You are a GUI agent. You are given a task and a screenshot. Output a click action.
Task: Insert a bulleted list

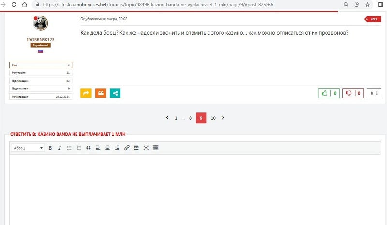pyautogui.click(x=69, y=148)
